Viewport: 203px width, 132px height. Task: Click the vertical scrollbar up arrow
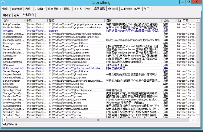click(x=198, y=20)
